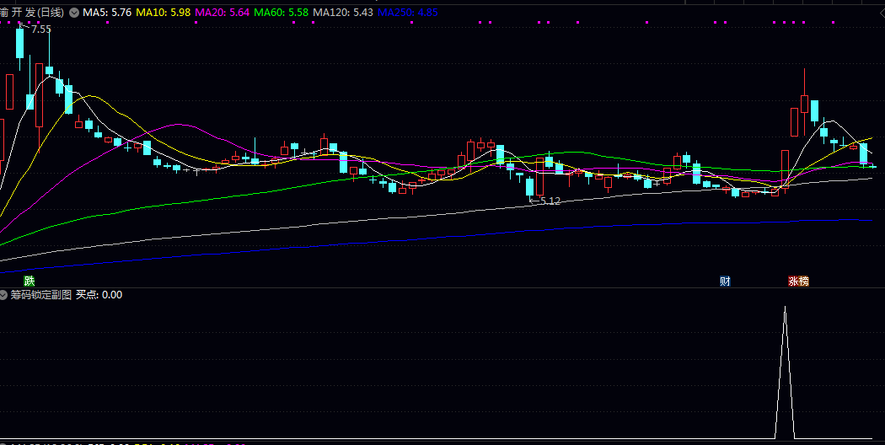This screenshot has width=885, height=445.
Task: Click the green 跌 event marker
Action: pyautogui.click(x=29, y=281)
